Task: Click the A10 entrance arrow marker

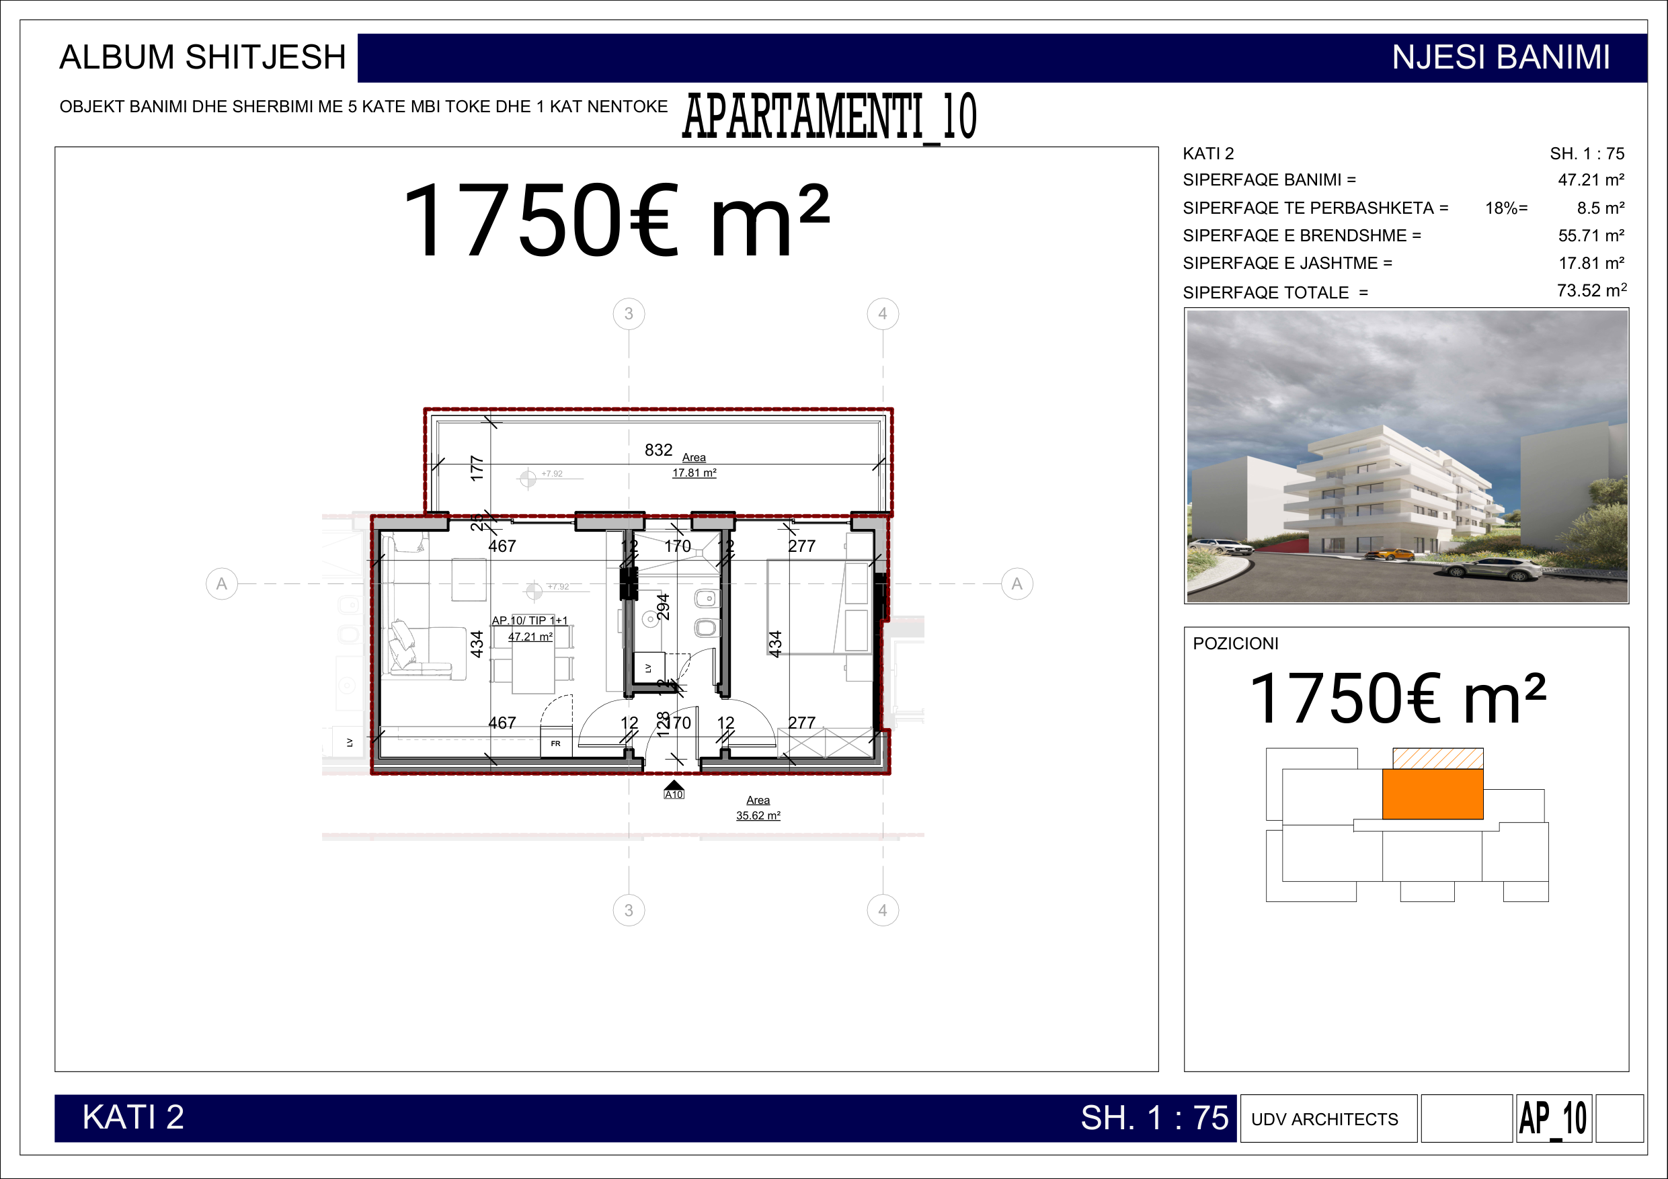Action: point(674,788)
